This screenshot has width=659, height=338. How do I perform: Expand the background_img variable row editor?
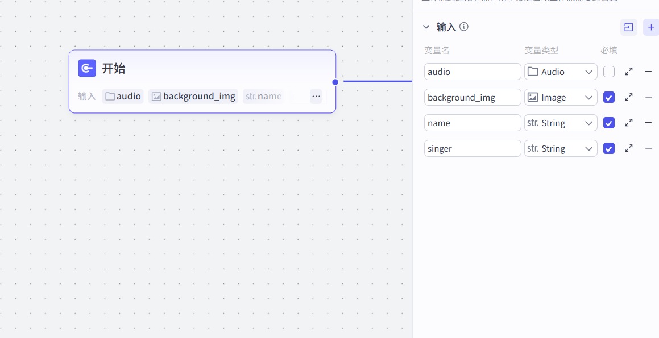[x=628, y=97]
